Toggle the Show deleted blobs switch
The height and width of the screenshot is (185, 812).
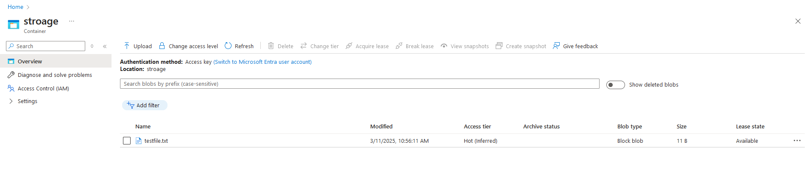(x=616, y=85)
